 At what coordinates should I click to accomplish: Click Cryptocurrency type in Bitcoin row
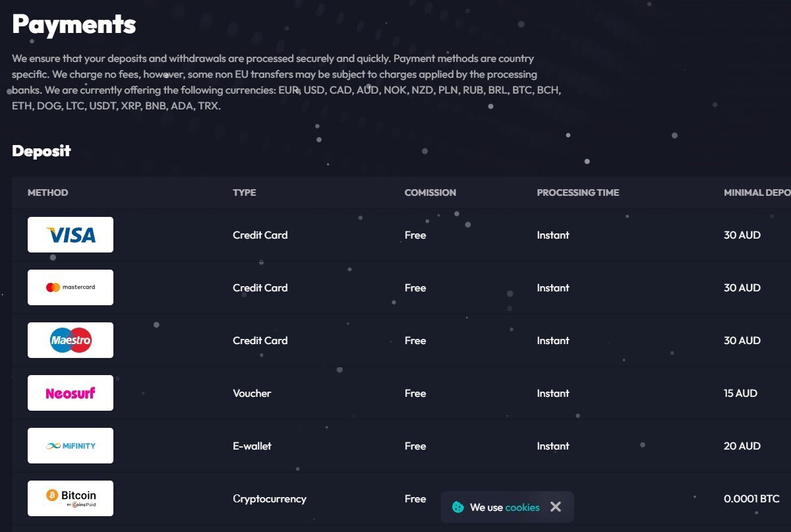click(270, 499)
